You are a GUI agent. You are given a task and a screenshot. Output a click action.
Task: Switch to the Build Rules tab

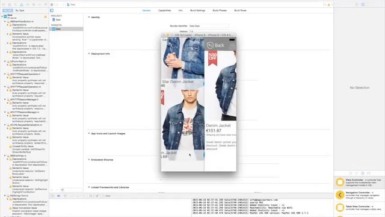tap(241, 11)
